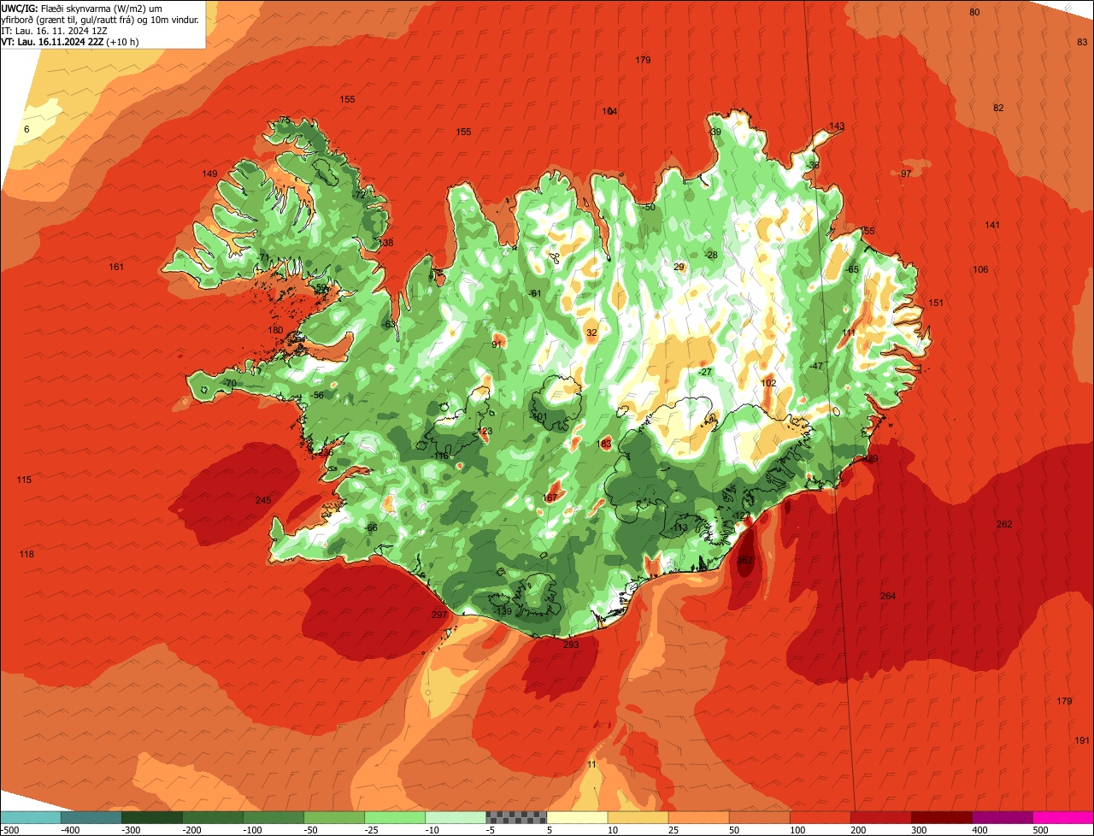Select the crimson 200 to 300 legend swatch

881,817
